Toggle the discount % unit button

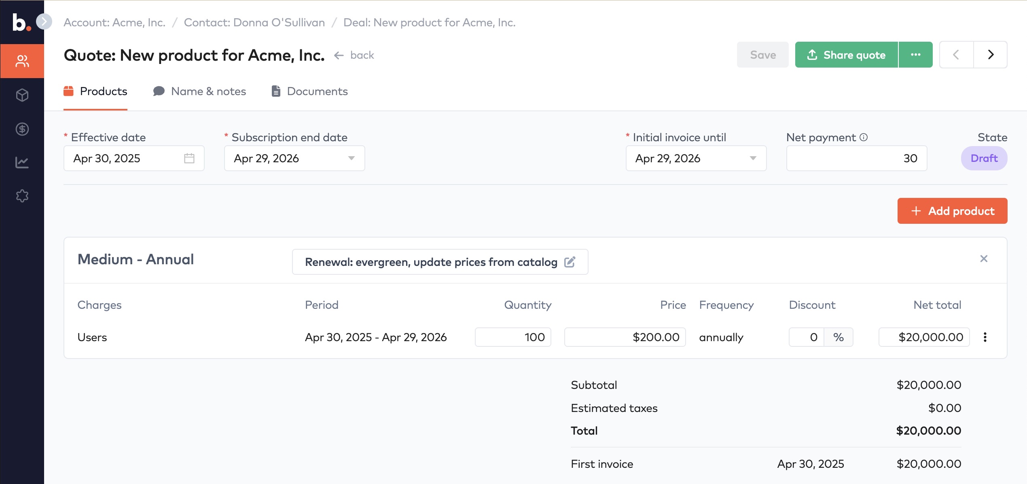tap(839, 337)
